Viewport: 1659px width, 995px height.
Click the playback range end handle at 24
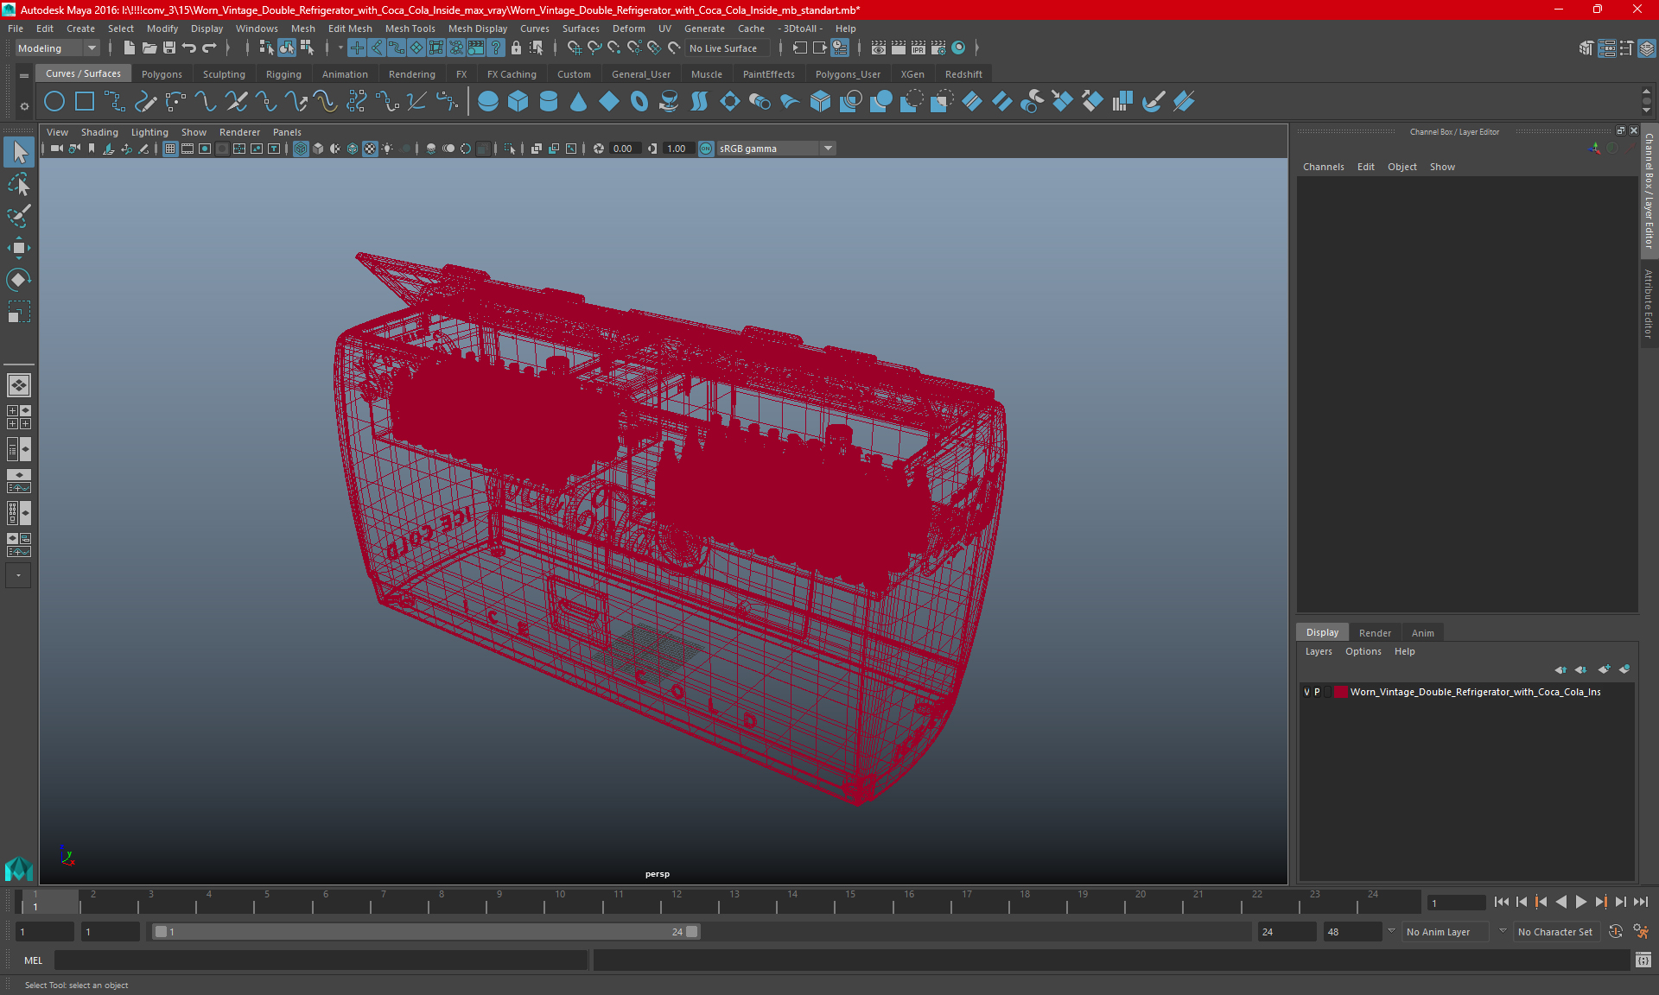[692, 932]
